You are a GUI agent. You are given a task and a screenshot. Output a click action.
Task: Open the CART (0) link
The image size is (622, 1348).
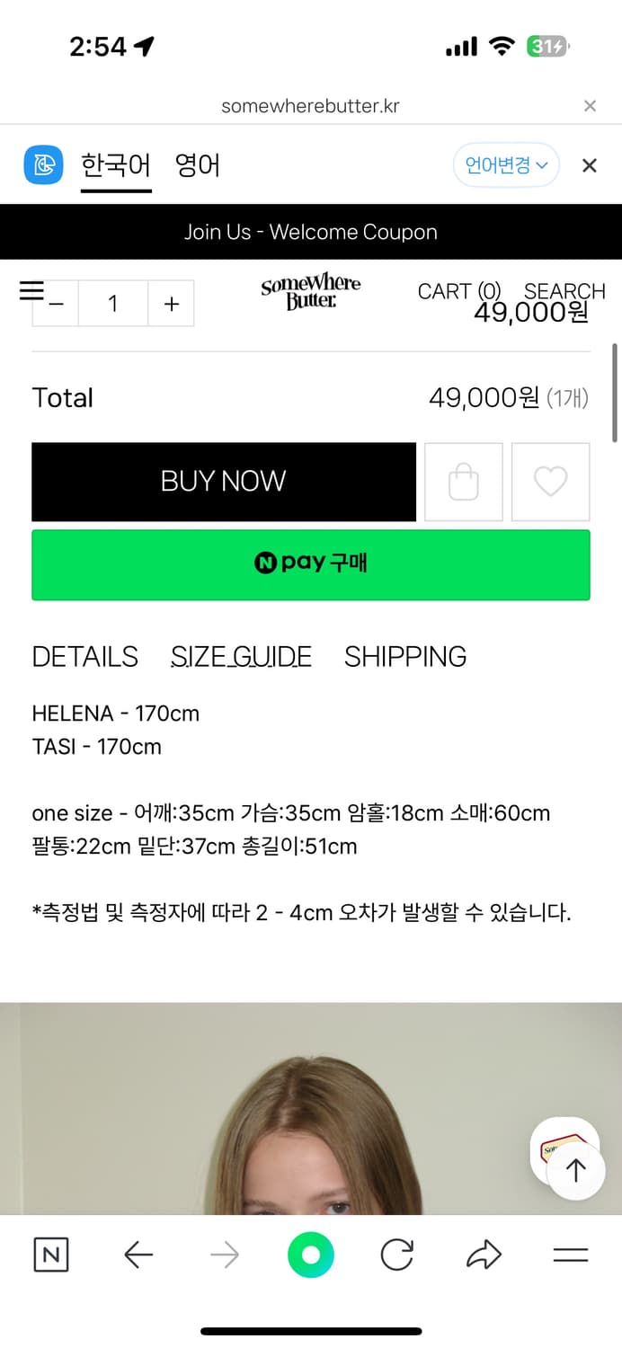(x=460, y=290)
